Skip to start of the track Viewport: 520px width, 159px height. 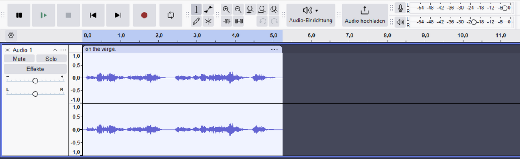(x=93, y=15)
